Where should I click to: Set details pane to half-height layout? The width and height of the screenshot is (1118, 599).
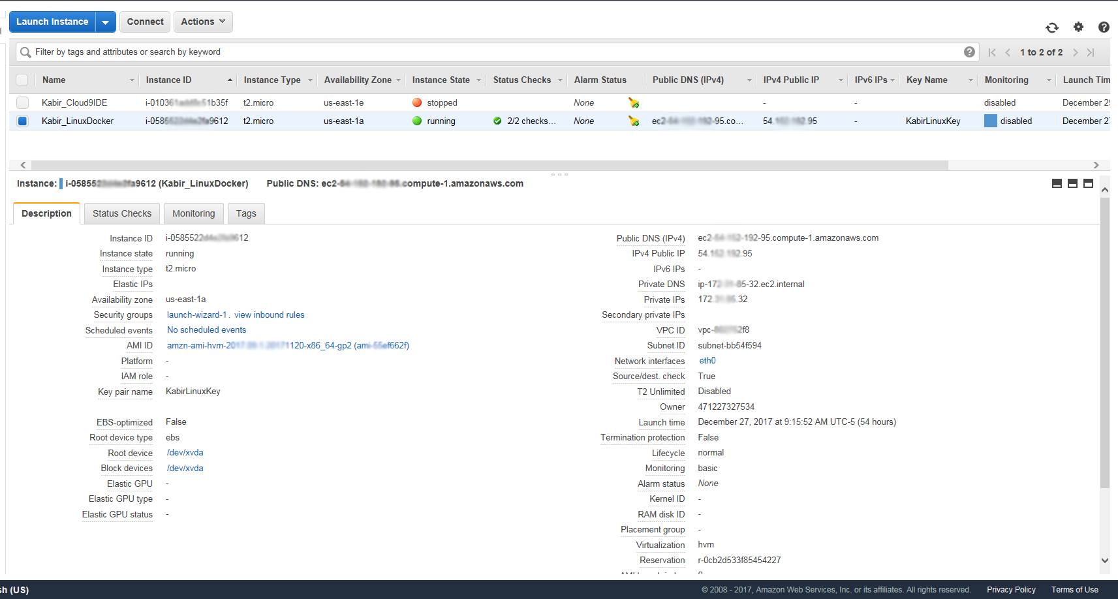click(x=1072, y=183)
